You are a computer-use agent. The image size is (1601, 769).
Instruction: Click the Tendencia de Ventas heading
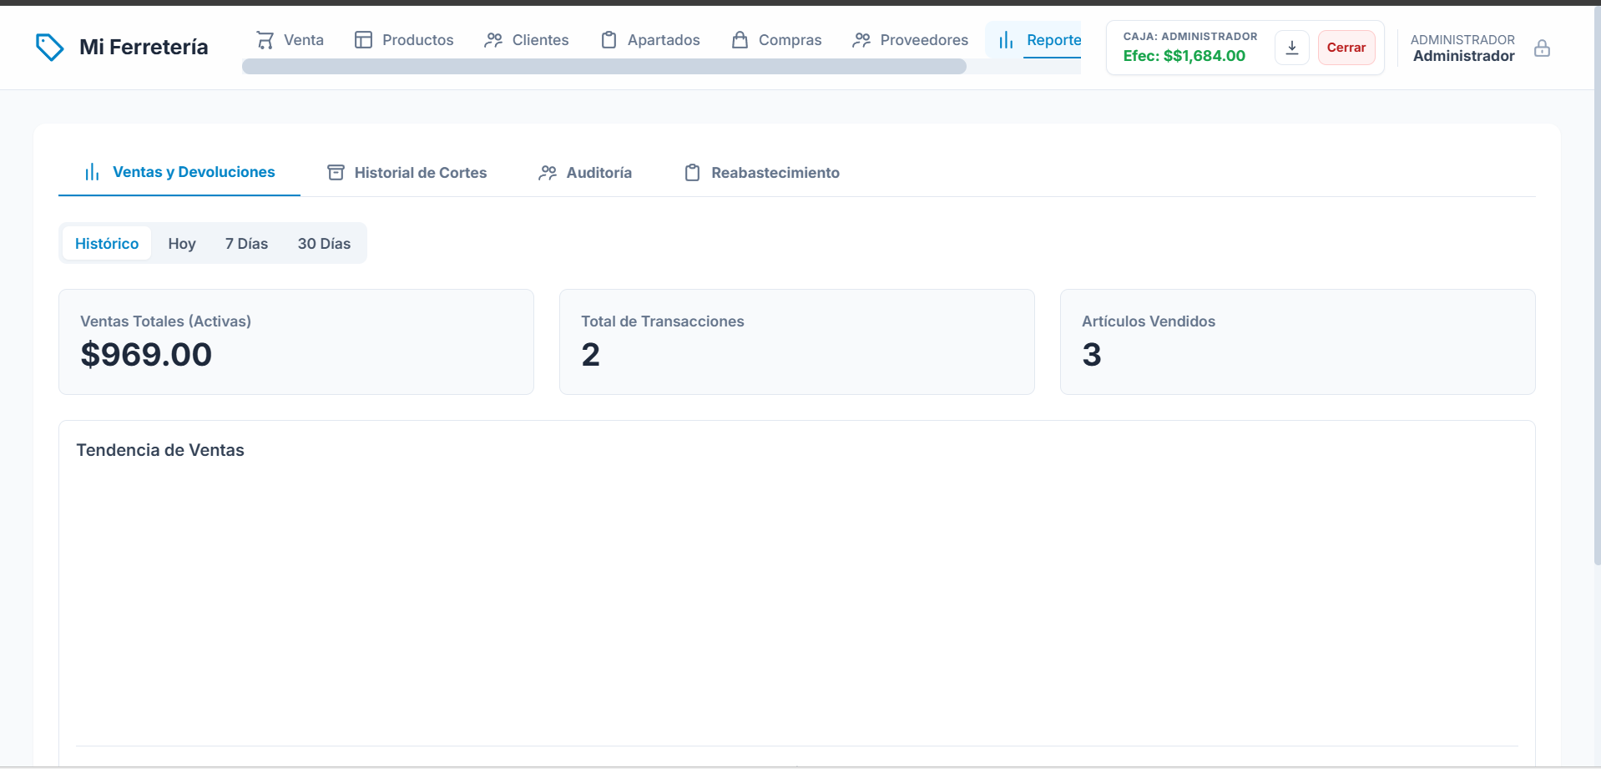[x=160, y=450]
